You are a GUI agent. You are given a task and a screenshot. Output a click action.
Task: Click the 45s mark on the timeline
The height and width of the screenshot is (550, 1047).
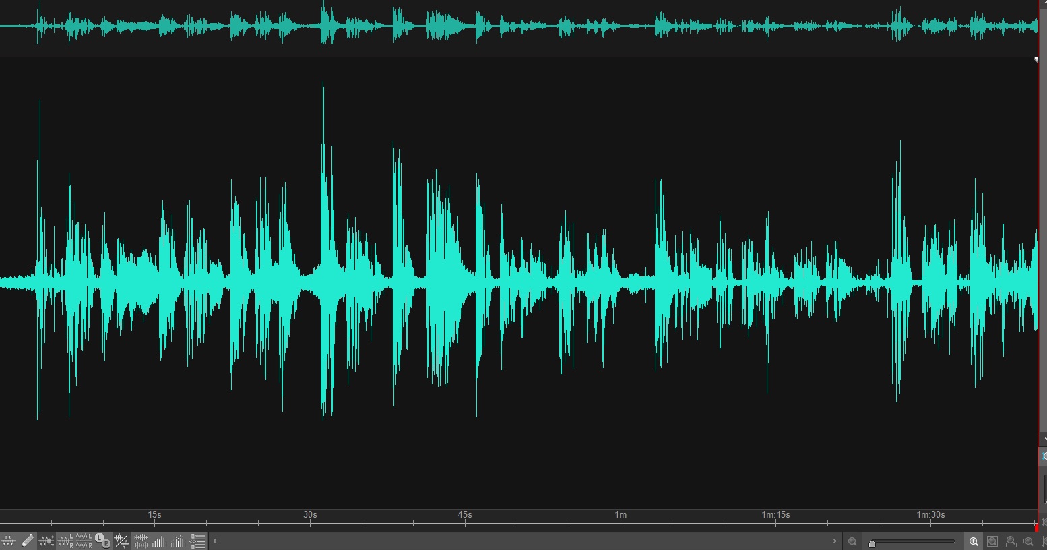click(465, 514)
